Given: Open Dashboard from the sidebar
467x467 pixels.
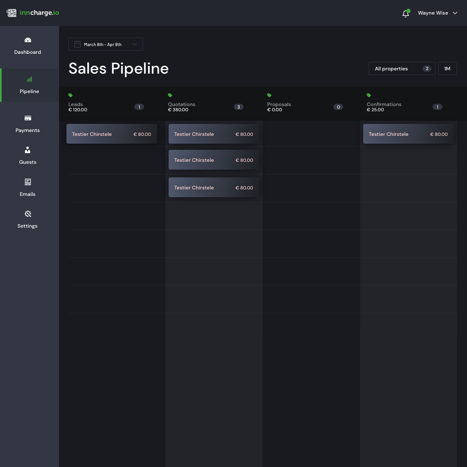Looking at the screenshot, I should click(x=28, y=46).
